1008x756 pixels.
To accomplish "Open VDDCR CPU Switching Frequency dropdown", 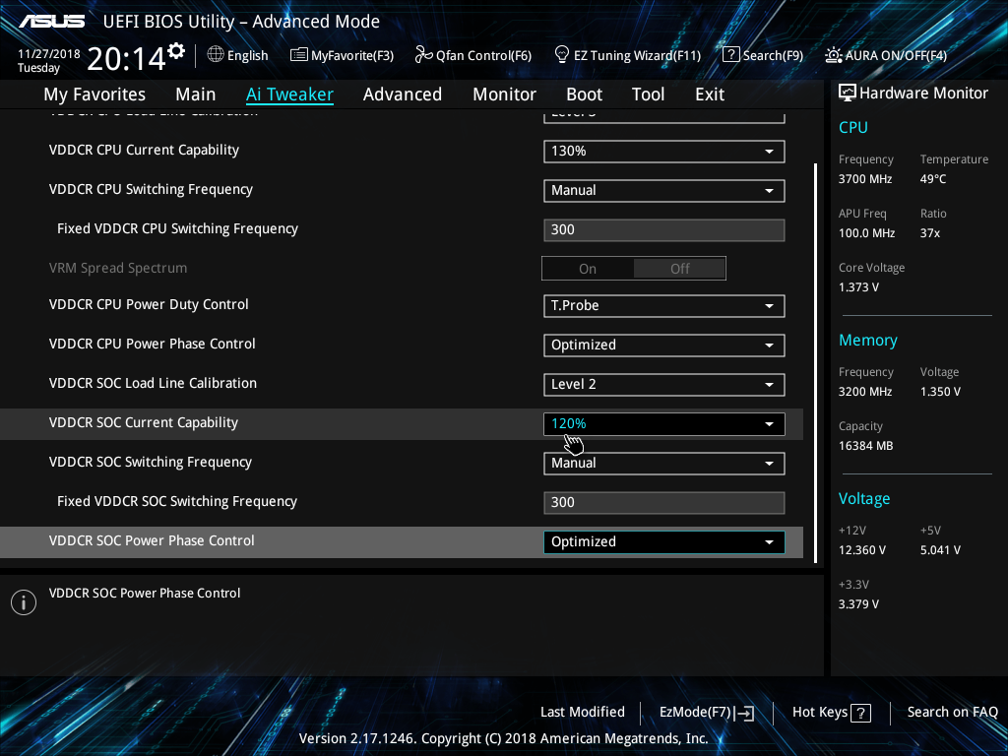I will point(664,190).
